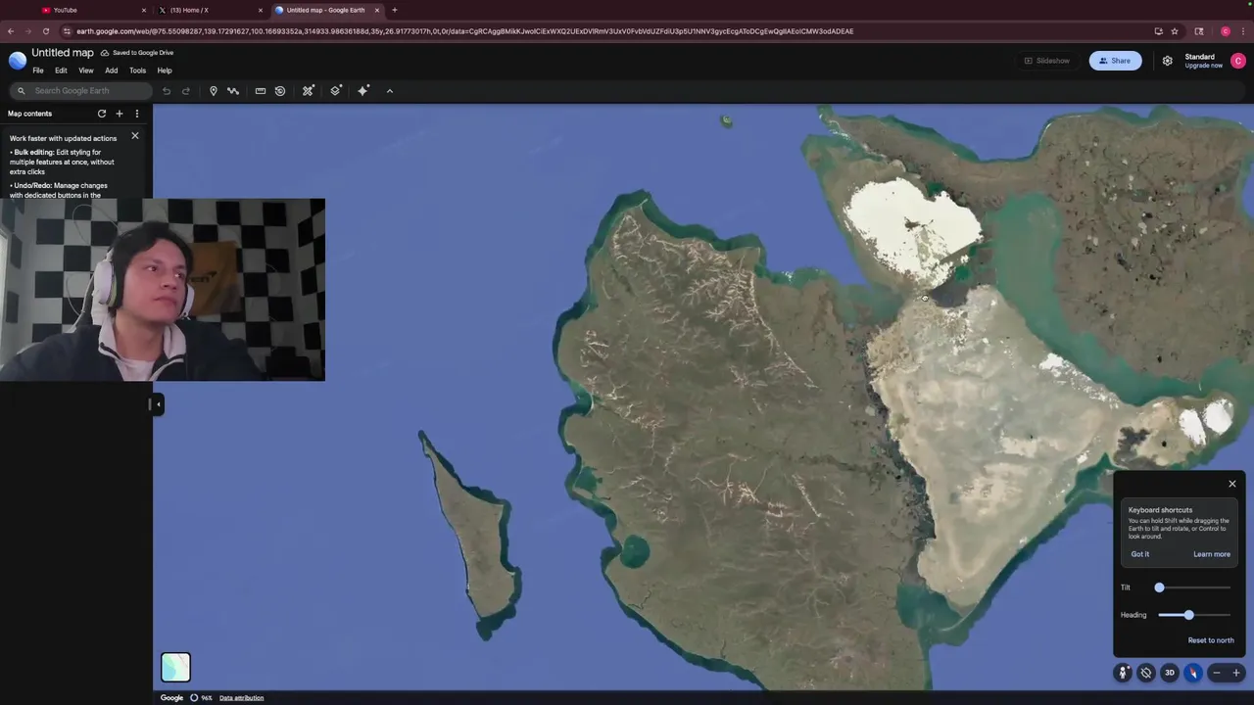Image resolution: width=1254 pixels, height=705 pixels.
Task: Open the data layers stack icon
Action: pyautogui.click(x=336, y=91)
